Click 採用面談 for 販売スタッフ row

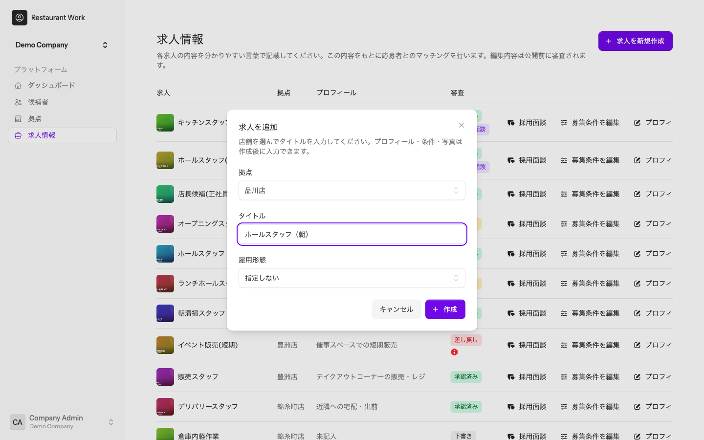527,377
